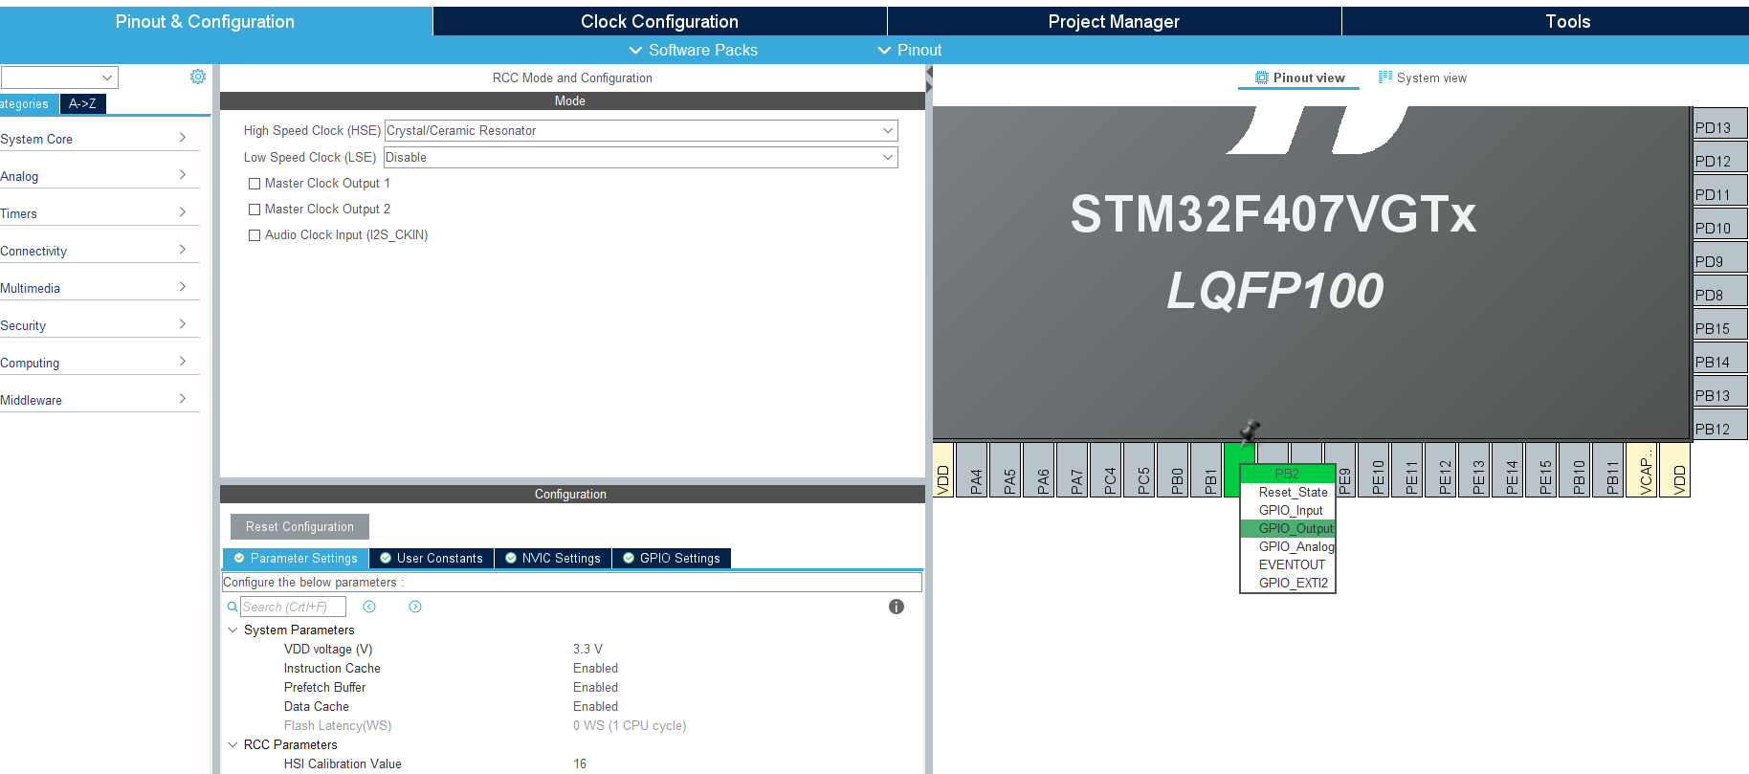Image resolution: width=1749 pixels, height=774 pixels.
Task: Expand the Middleware category
Action: pyautogui.click(x=100, y=400)
